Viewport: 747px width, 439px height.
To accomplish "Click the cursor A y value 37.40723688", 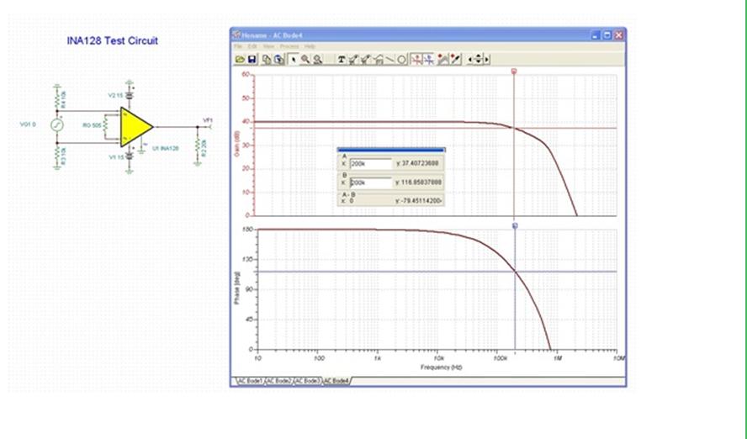I will pos(419,164).
